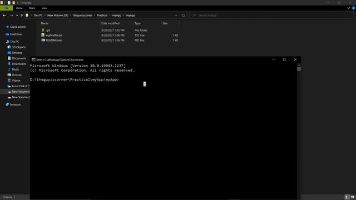Open Network in navigation pane
Viewport: 356px width, 200px height.
15,104
